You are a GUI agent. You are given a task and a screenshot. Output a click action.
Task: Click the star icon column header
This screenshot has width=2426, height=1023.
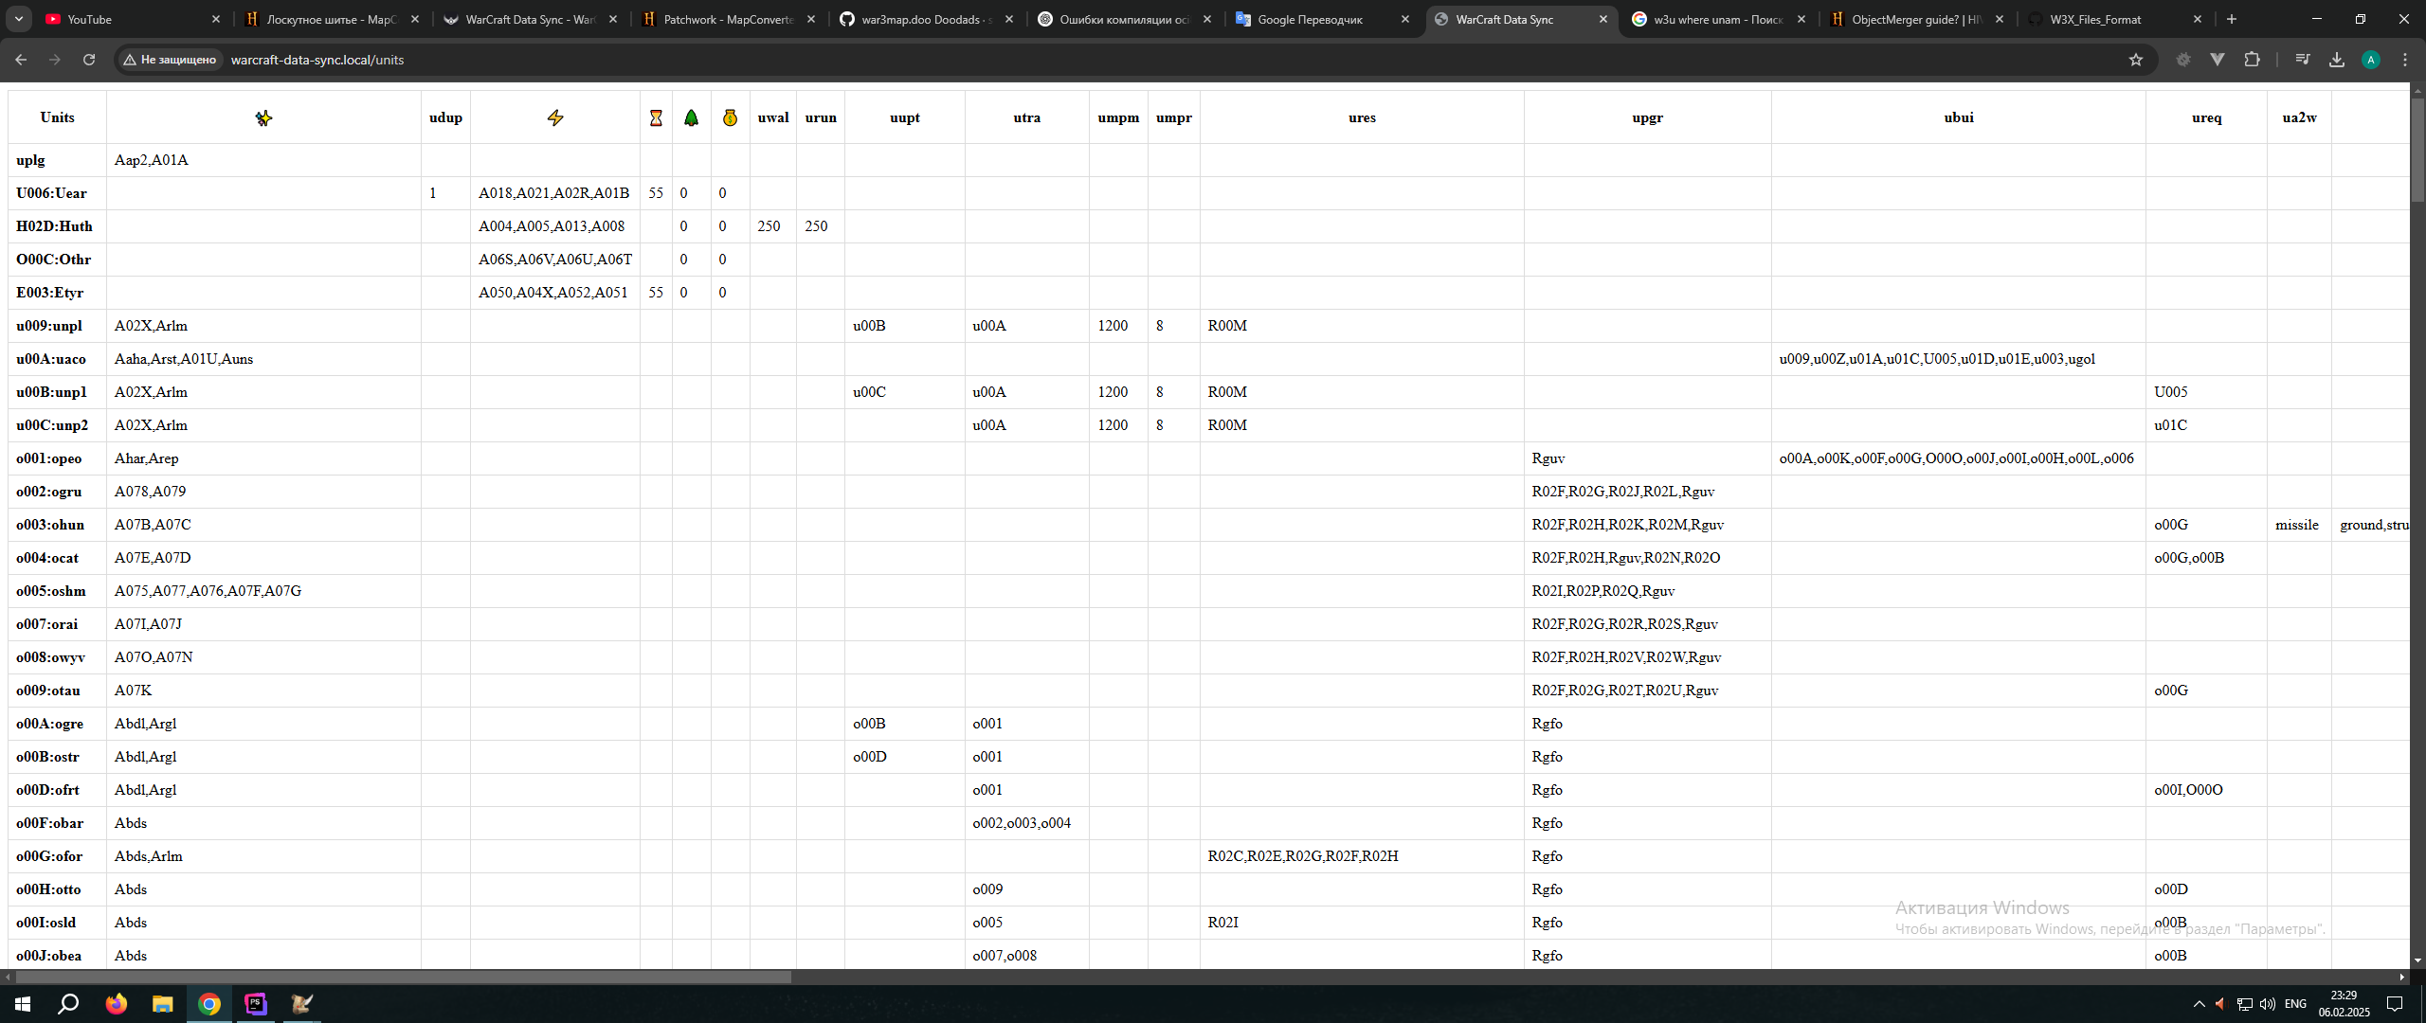263,118
